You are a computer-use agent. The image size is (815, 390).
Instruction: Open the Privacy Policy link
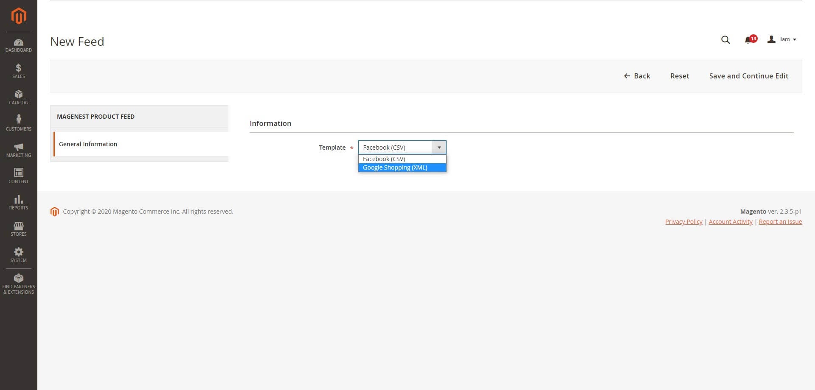coord(684,222)
